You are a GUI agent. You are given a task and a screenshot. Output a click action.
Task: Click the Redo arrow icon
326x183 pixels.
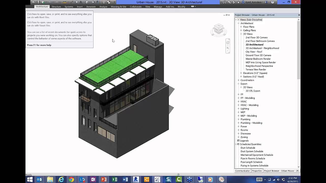(x=56, y=2)
